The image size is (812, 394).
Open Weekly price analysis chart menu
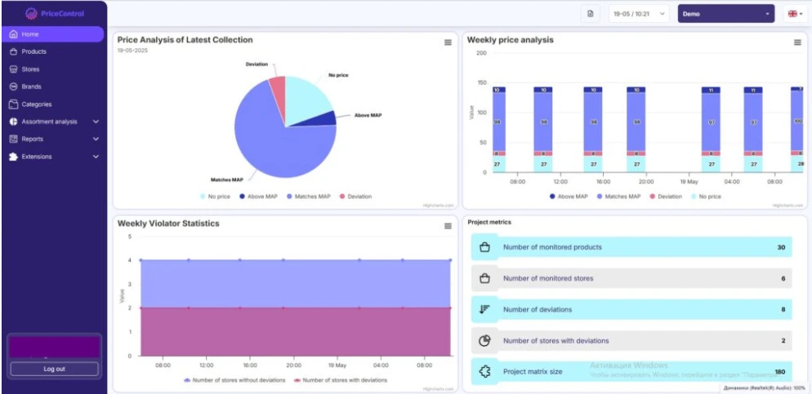point(797,42)
